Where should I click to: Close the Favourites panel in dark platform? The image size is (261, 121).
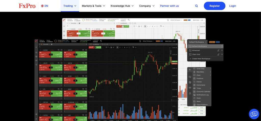pyautogui.click(x=86, y=44)
